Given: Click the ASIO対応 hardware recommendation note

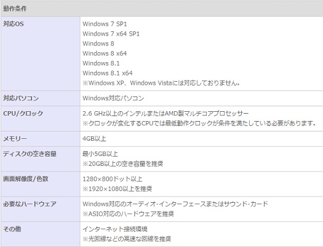Looking at the screenshot, I should (x=128, y=214).
